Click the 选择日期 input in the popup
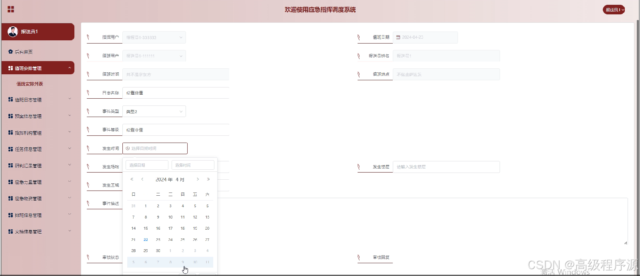Viewport: 640px width, 276px height. pyautogui.click(x=147, y=165)
